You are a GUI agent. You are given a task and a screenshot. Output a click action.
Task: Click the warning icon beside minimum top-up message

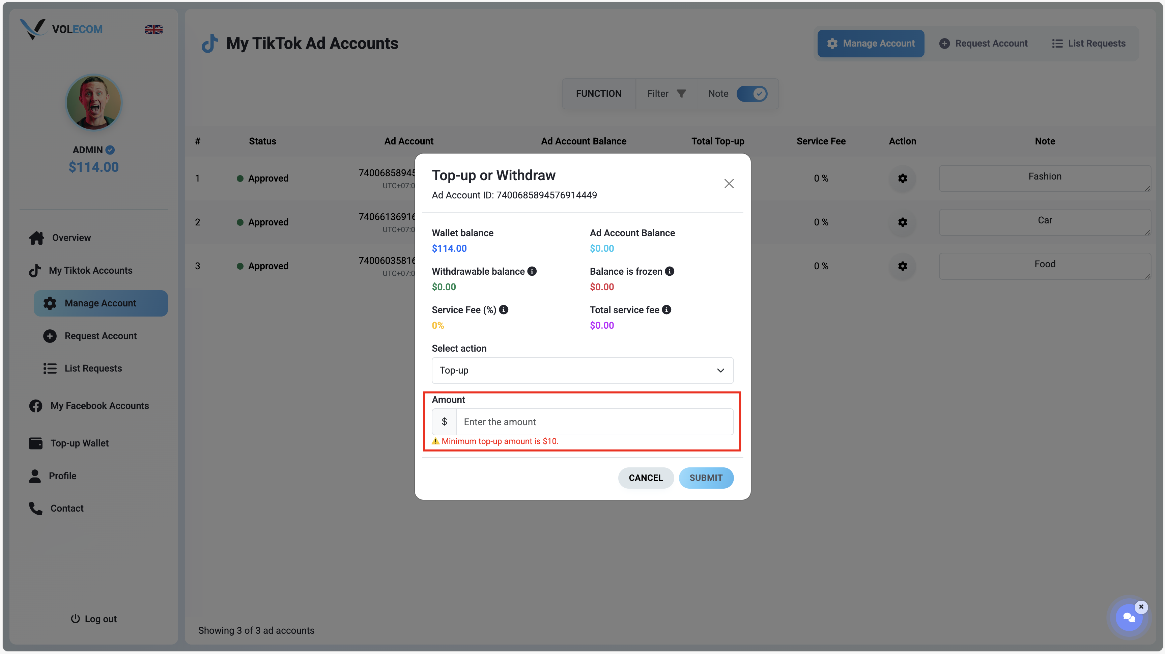(435, 441)
